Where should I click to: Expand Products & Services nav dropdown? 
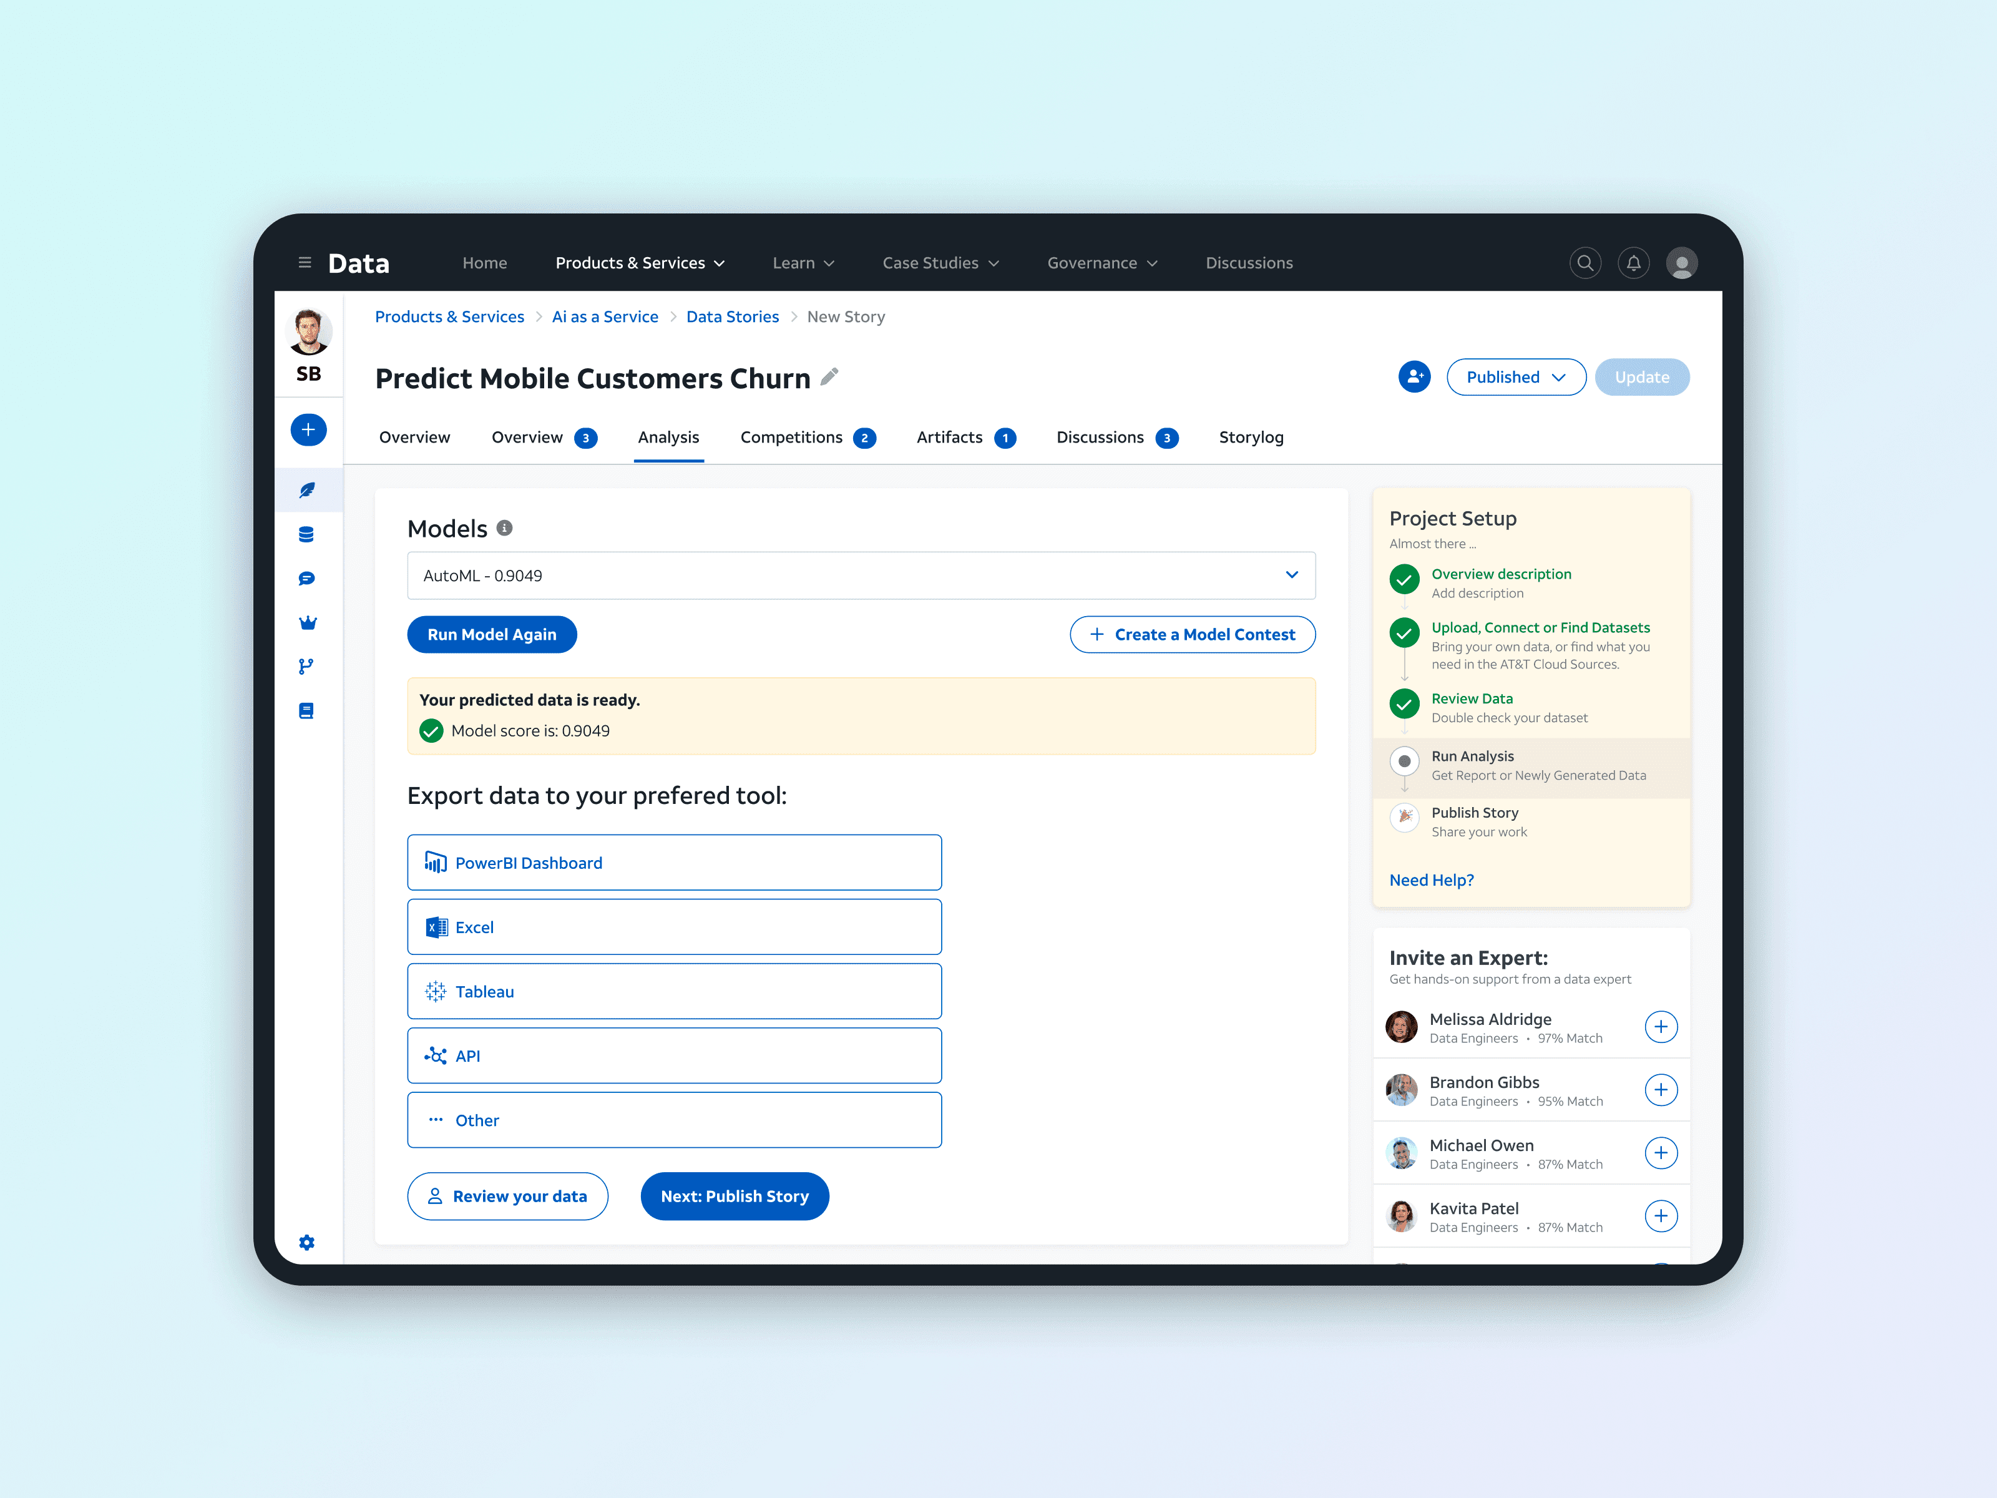(x=640, y=263)
